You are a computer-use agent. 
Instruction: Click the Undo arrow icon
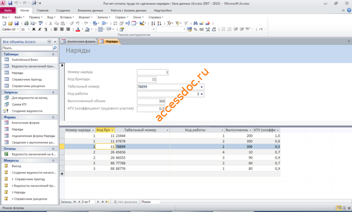[77, 23]
